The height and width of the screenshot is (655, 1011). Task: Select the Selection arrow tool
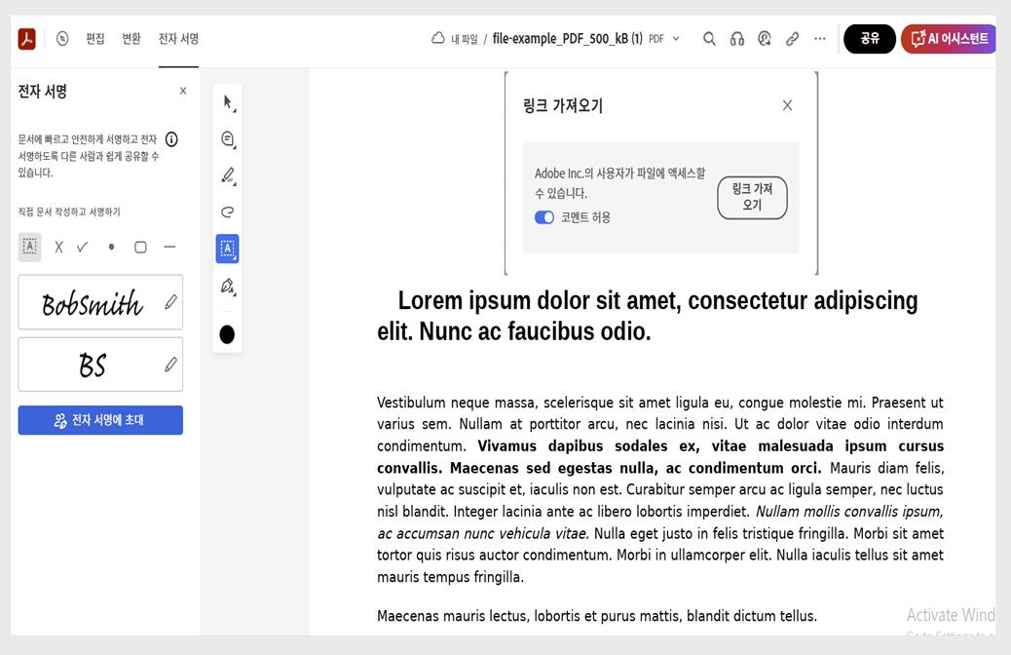point(227,101)
